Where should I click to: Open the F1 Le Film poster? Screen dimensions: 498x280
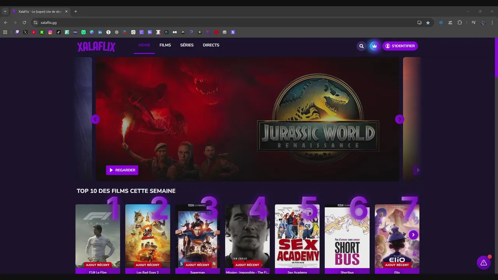point(98,236)
